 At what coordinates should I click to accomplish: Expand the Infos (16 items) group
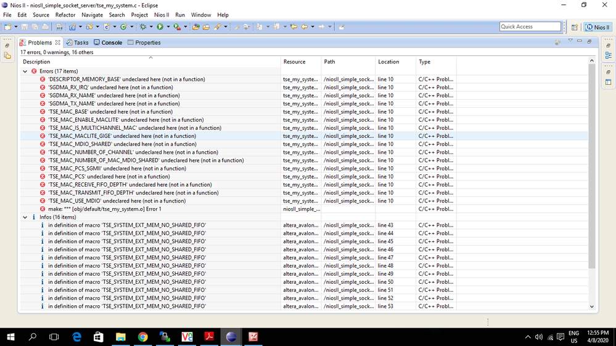[25, 217]
